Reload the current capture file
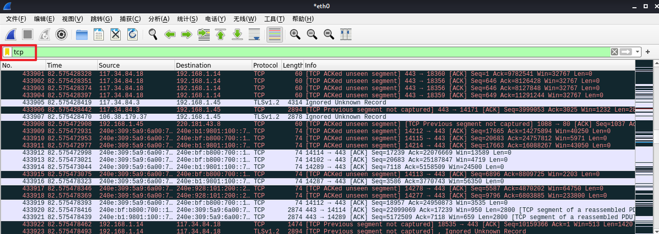 point(132,35)
